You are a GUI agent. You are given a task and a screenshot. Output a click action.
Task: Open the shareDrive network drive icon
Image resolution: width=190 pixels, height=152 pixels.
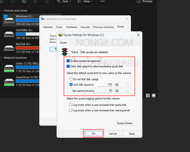pos(9,83)
